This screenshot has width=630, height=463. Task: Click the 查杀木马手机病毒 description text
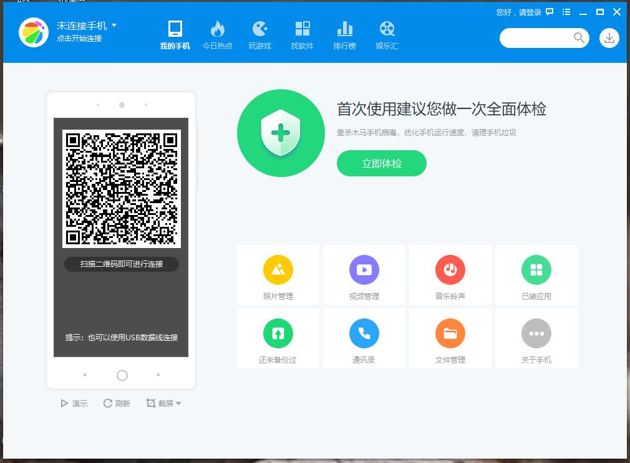click(427, 133)
